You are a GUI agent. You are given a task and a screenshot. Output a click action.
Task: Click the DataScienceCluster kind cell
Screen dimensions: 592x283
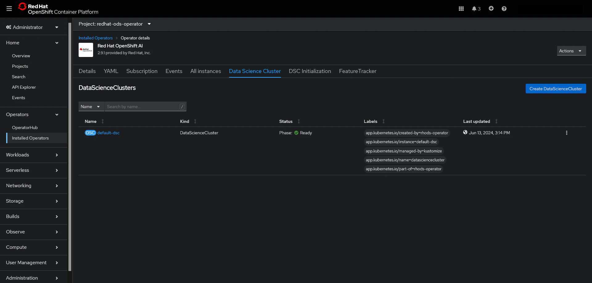coord(199,133)
